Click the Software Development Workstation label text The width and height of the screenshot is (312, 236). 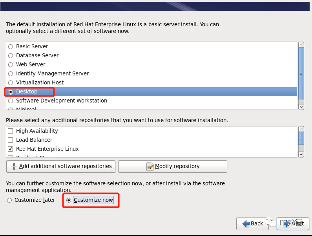point(62,101)
